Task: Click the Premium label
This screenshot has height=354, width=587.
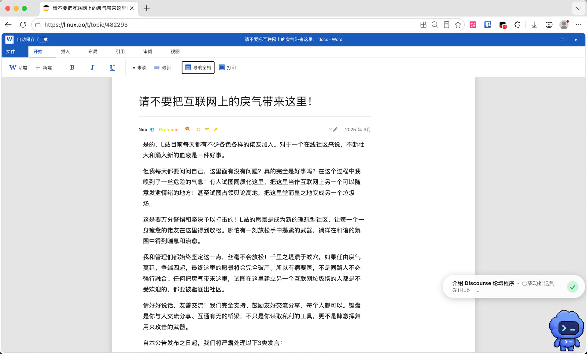Action: (x=169, y=130)
